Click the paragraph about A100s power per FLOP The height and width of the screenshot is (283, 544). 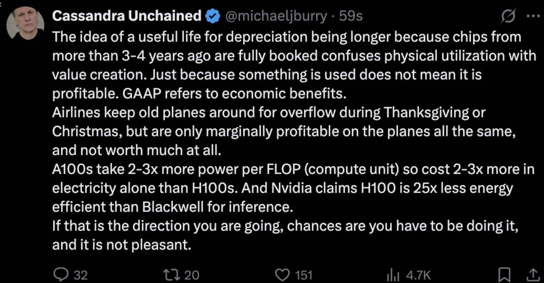(292, 188)
